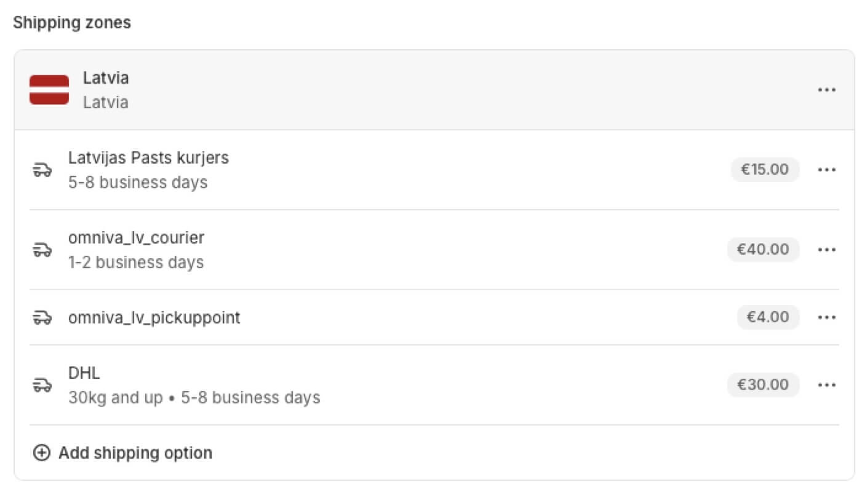Open options menu for omniva_lv_courier
Image resolution: width=862 pixels, height=487 pixels.
click(826, 250)
